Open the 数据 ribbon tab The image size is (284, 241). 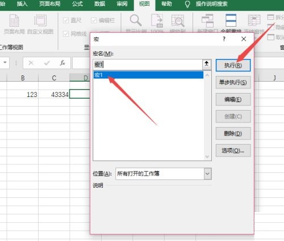click(100, 4)
